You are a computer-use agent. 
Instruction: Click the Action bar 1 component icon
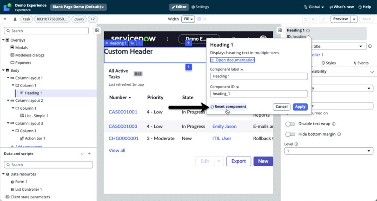[x=22, y=138]
